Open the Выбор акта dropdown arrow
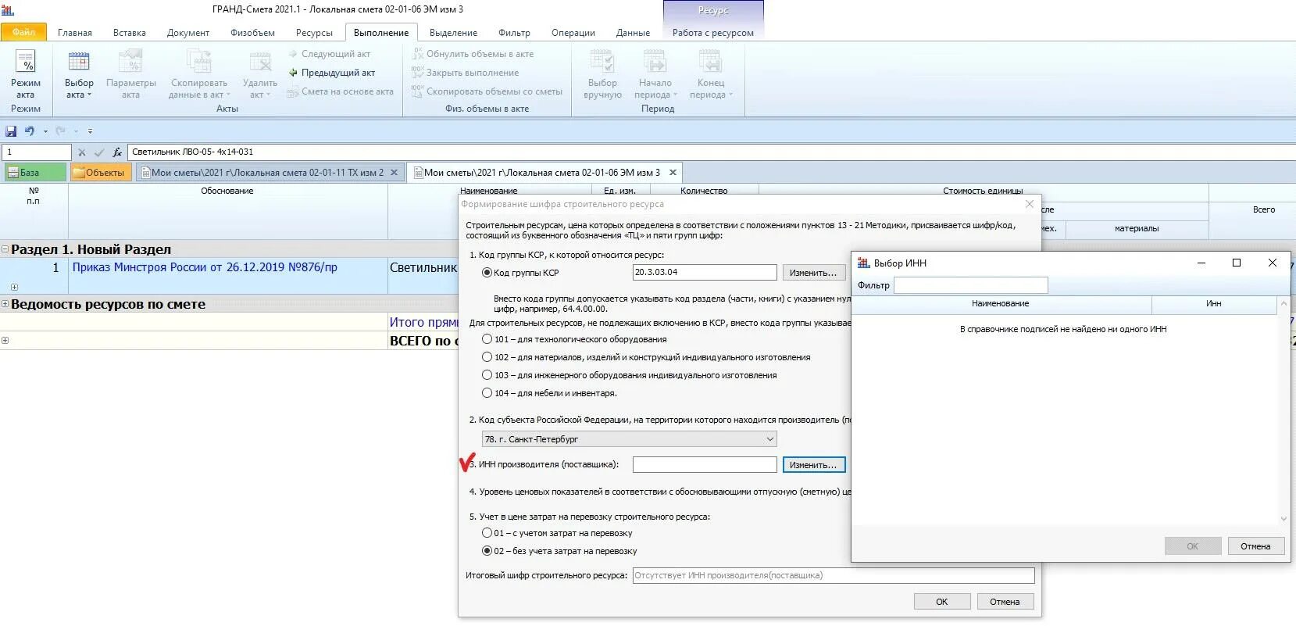 click(89, 95)
